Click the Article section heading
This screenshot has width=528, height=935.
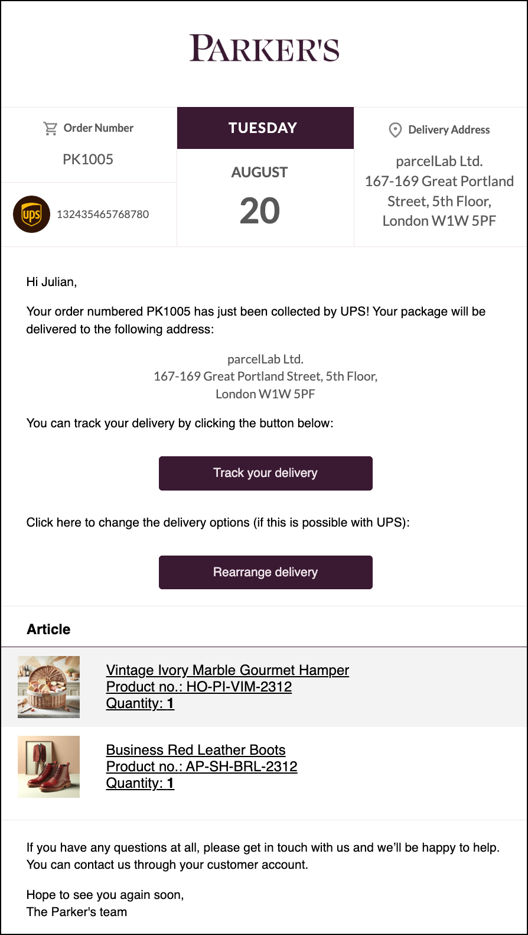tap(48, 629)
